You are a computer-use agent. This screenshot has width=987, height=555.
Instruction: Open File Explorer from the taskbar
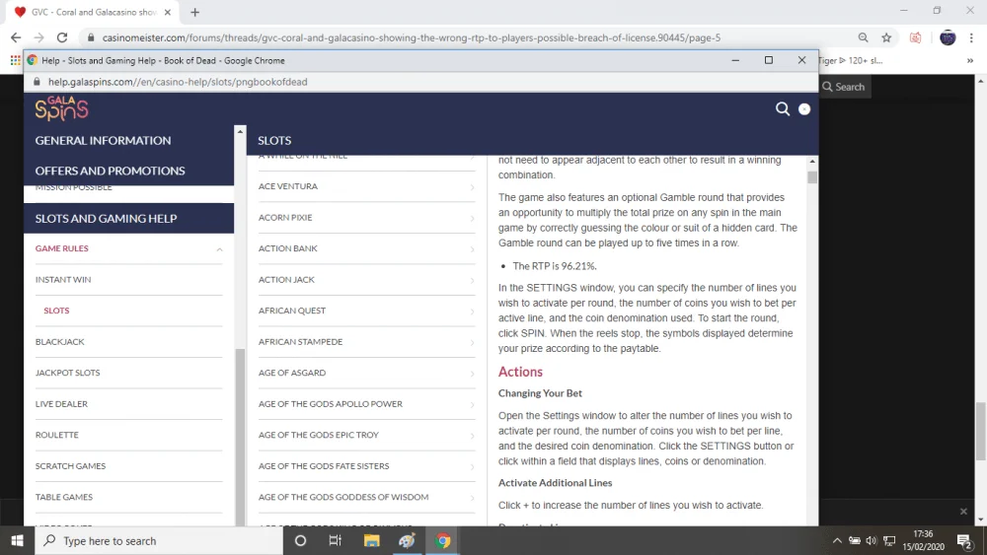(371, 540)
